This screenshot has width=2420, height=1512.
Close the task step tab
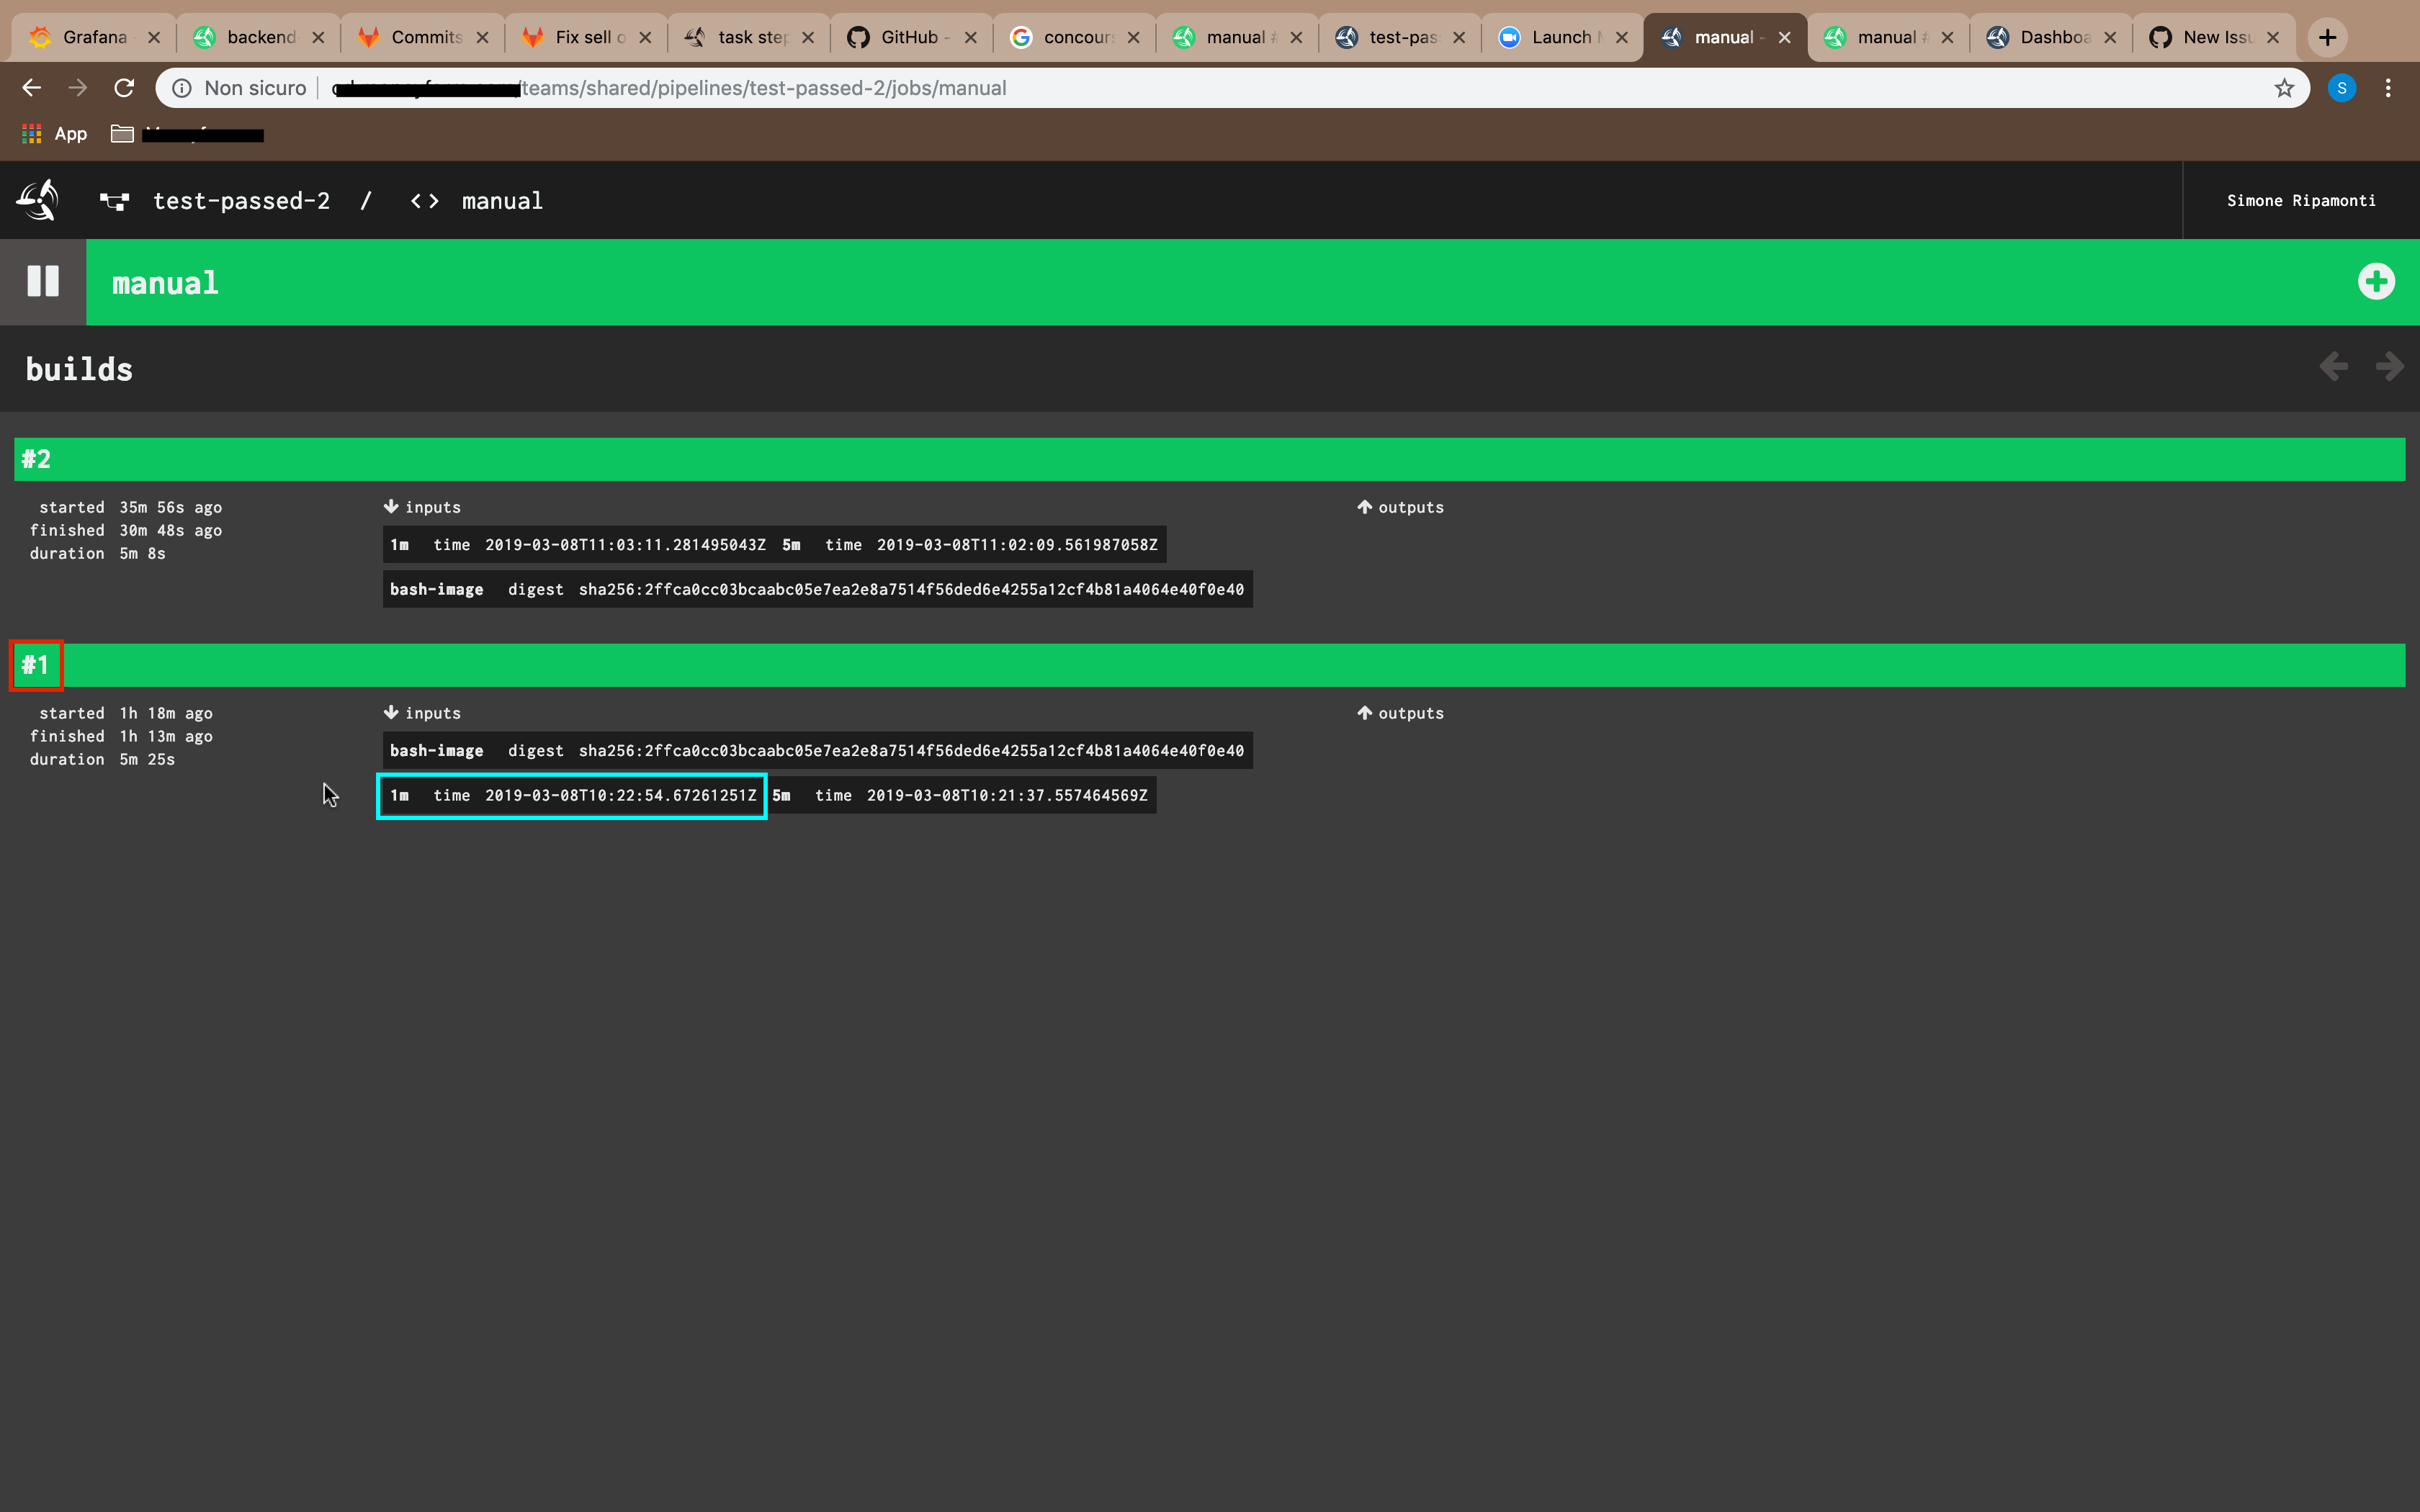coord(808,37)
